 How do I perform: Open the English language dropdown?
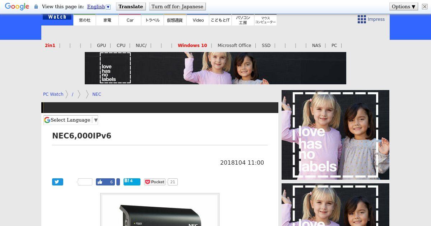(x=99, y=6)
